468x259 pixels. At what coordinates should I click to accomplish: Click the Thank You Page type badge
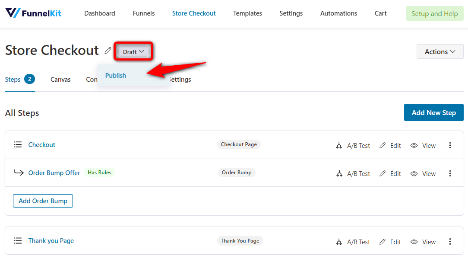click(240, 241)
